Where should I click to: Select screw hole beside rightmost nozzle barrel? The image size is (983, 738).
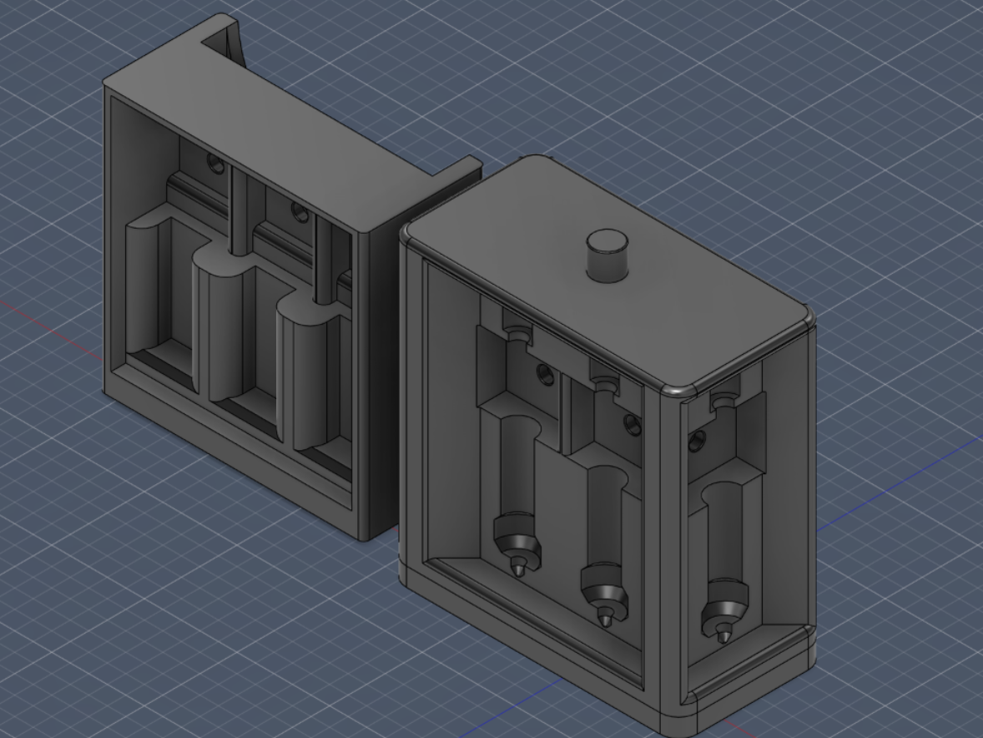(697, 440)
